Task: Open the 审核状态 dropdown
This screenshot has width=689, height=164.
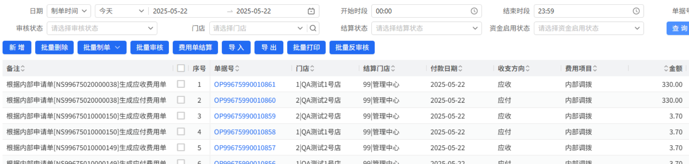Action: pyautogui.click(x=102, y=28)
